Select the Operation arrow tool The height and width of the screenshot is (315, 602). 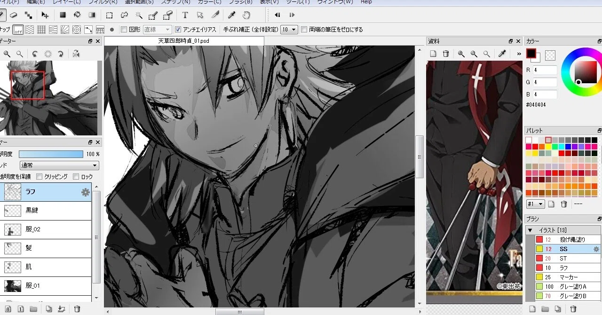coord(200,15)
